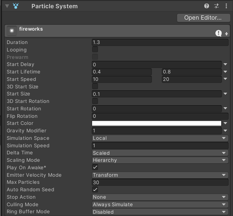Click Start Speed minimum field 10
This screenshot has height=216, width=233.
122,79
